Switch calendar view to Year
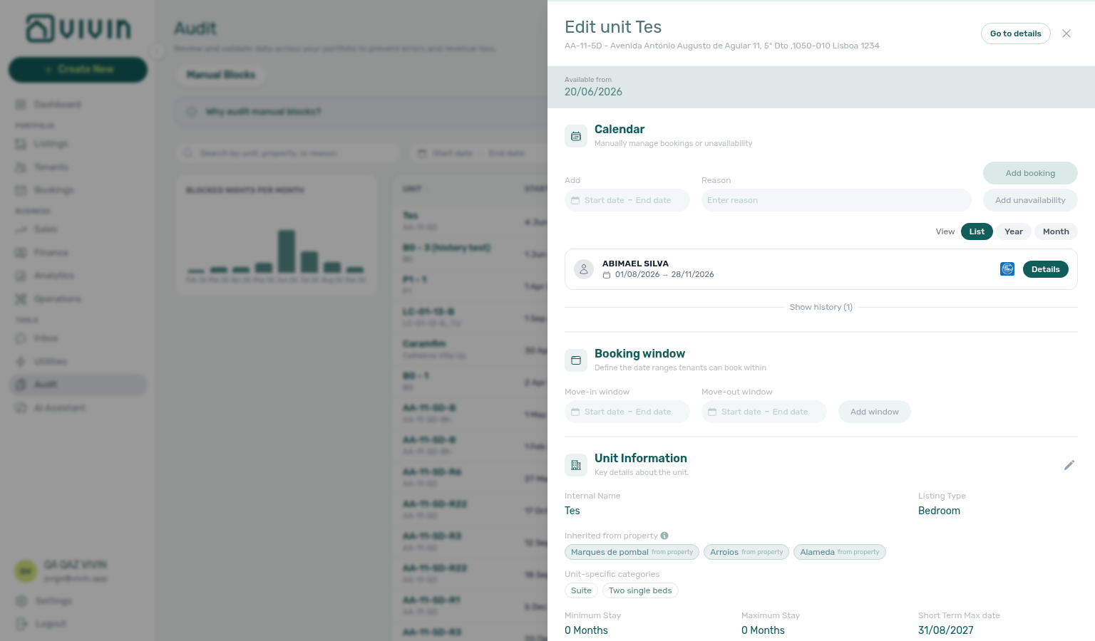Image resolution: width=1095 pixels, height=641 pixels. click(1014, 231)
